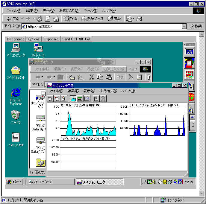Click the 検索 search button
Image resolution: width=206 pixels, height=204 pixels.
tap(71, 19)
